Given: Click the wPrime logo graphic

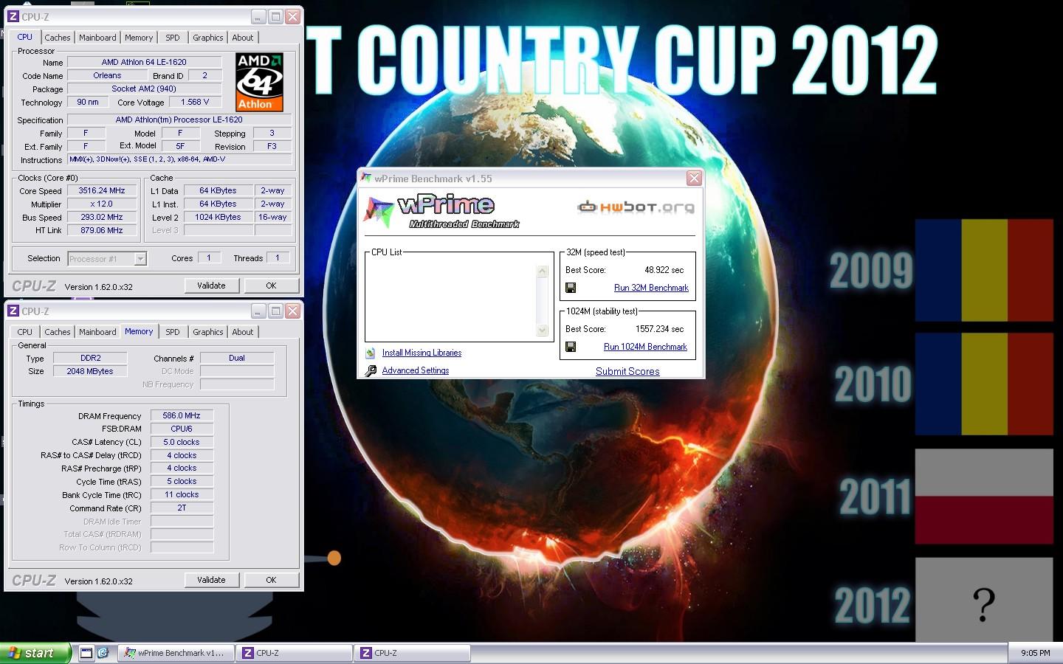Looking at the screenshot, I should tap(443, 210).
